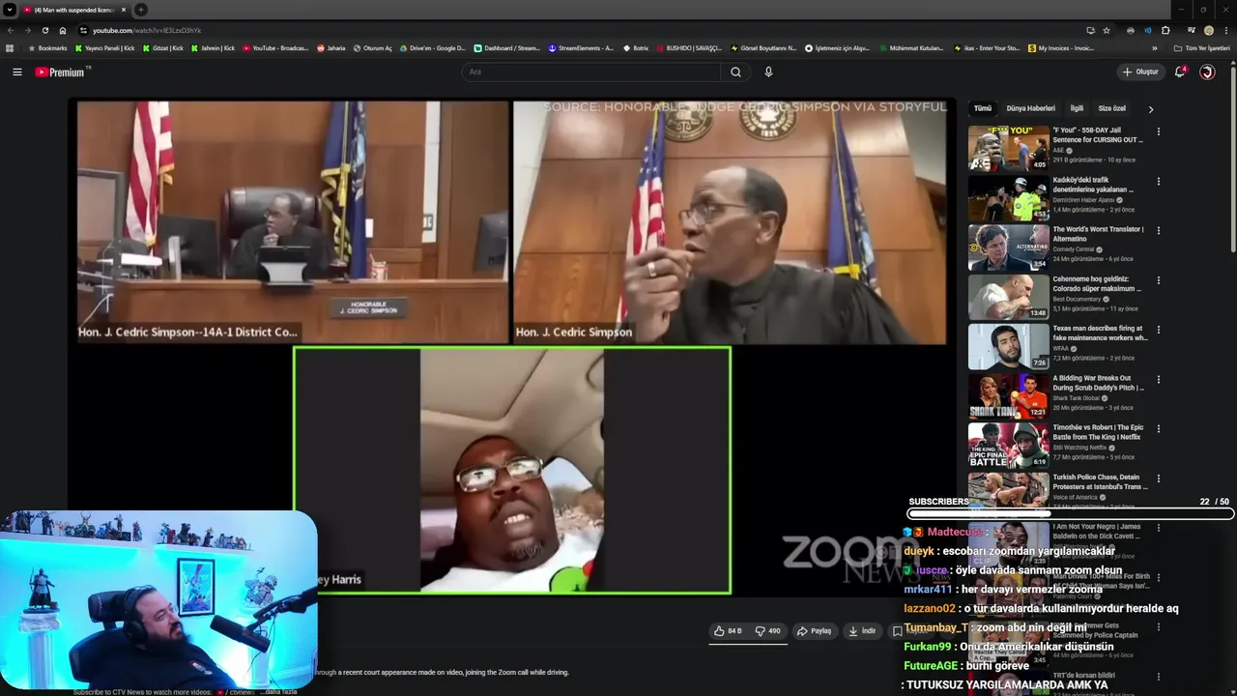Open the browser extensions puzzle icon
Screen dimensions: 1237x696
point(1165,30)
